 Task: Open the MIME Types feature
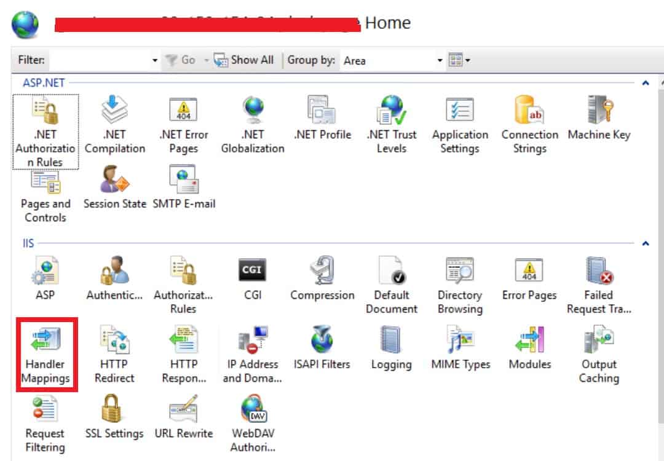point(460,347)
